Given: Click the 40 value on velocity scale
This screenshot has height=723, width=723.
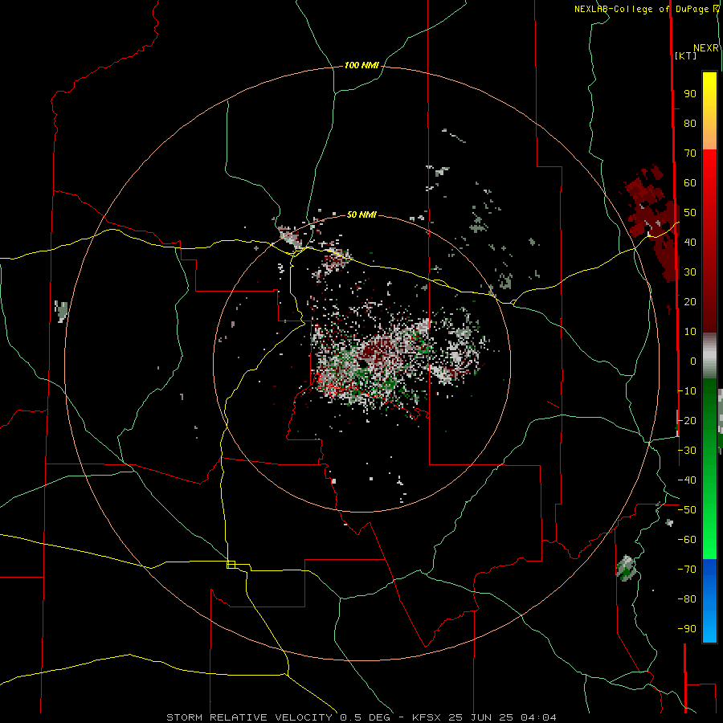Looking at the screenshot, I should (x=690, y=243).
